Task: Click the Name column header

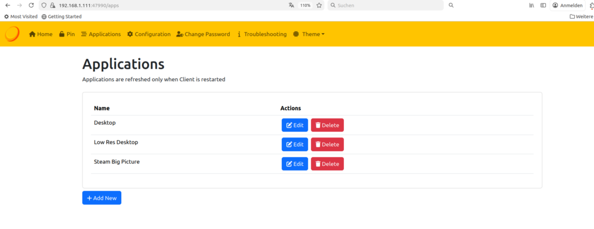Action: point(102,108)
